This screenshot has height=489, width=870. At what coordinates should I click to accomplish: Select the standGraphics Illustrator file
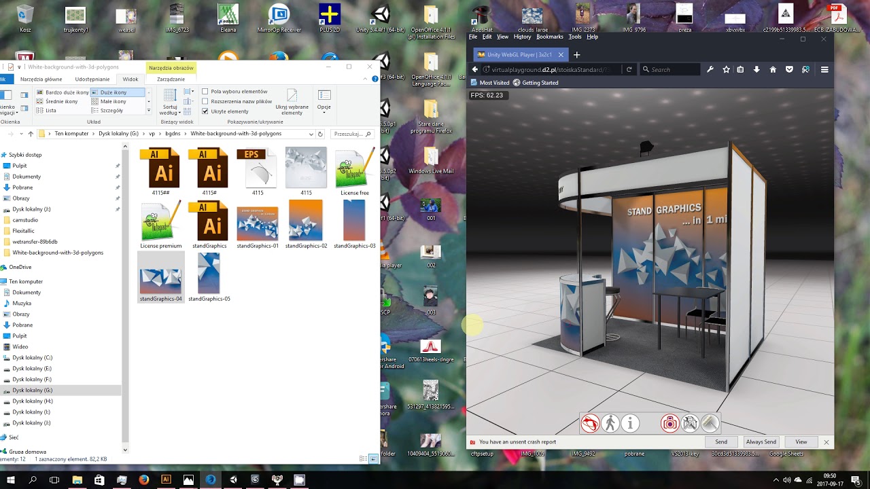(209, 225)
